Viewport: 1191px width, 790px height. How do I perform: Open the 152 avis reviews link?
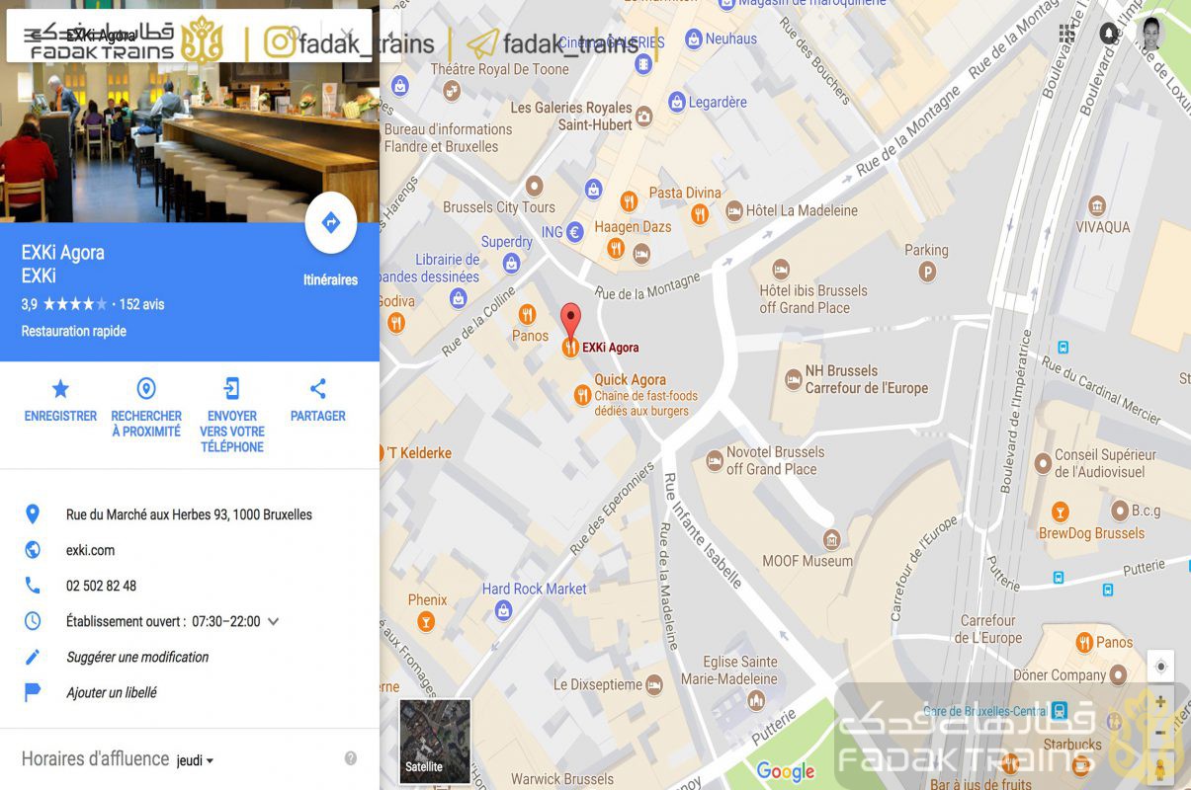pos(141,304)
